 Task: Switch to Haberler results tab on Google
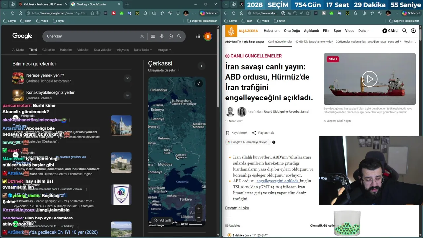66,50
